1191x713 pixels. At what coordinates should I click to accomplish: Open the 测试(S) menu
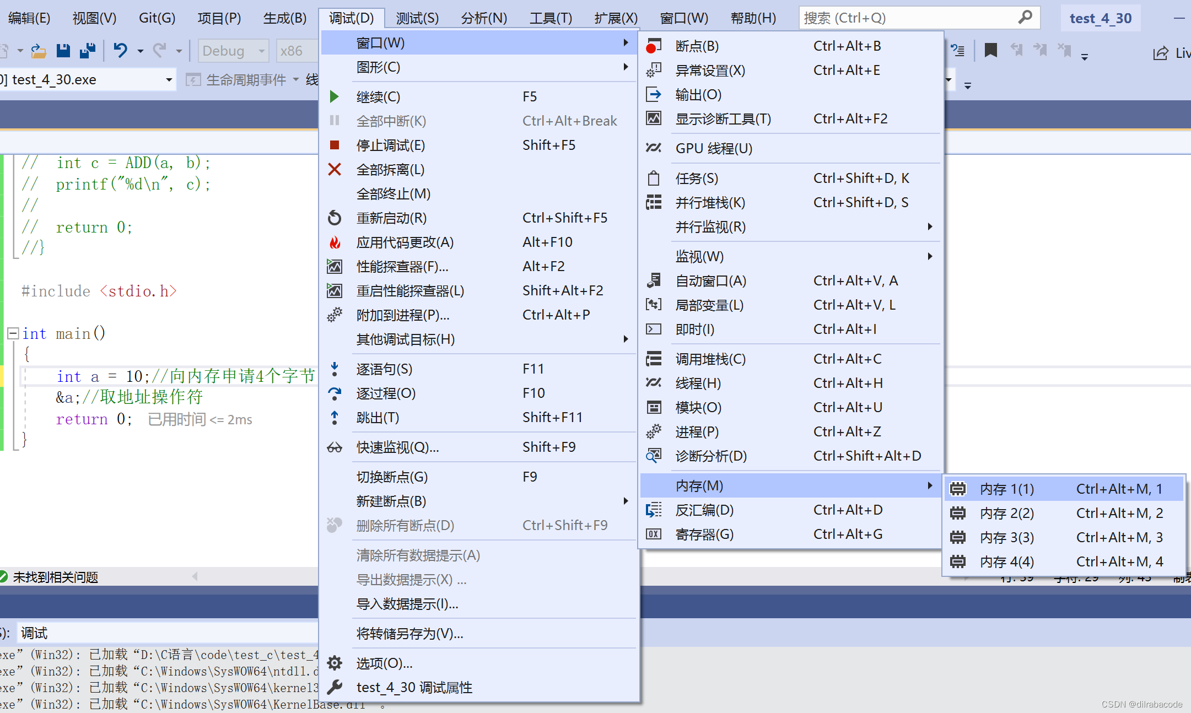[x=417, y=18]
